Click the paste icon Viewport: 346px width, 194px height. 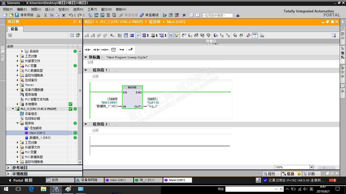pos(58,15)
